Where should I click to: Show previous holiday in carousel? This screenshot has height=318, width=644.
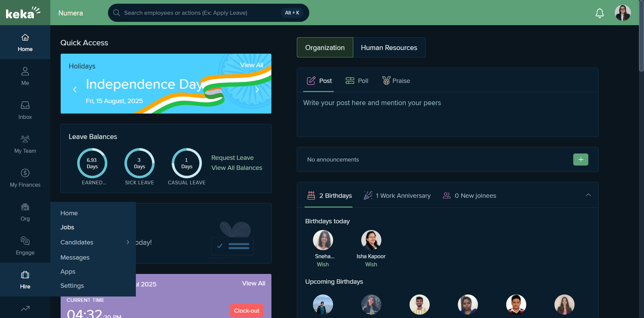point(75,90)
